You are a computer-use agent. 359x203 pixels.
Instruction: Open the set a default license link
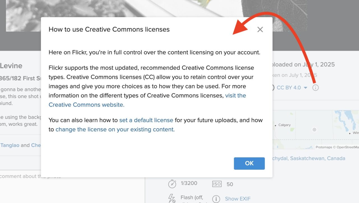146,120
